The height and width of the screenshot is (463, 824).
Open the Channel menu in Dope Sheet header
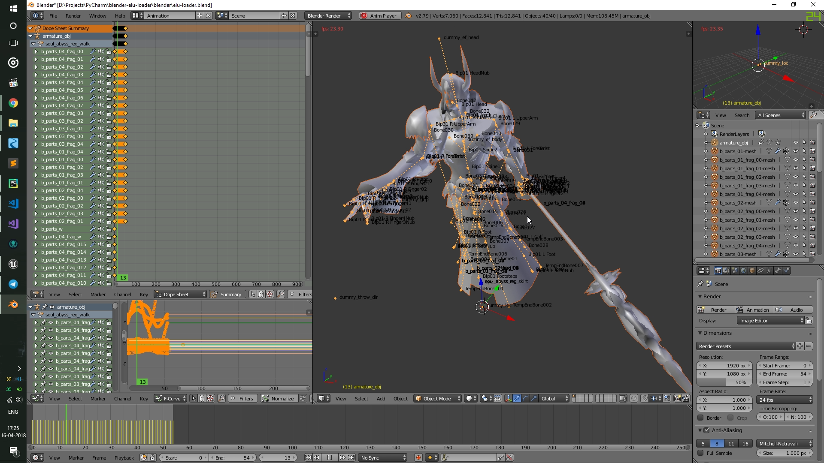click(123, 294)
